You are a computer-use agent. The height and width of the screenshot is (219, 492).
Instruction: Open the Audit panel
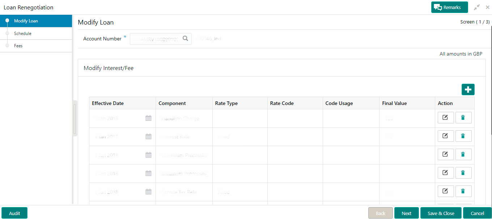click(14, 213)
